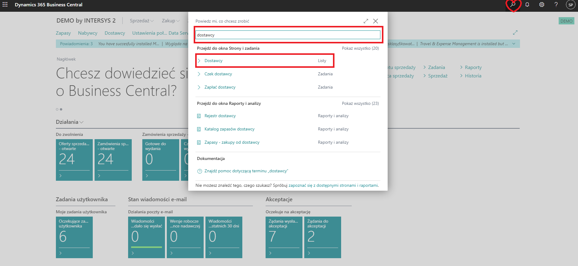Click the Zapasy - zakupy report icon
This screenshot has height=266, width=578.
tap(199, 142)
